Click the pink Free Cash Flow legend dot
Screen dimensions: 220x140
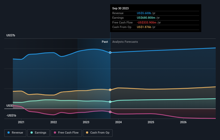[55, 133]
